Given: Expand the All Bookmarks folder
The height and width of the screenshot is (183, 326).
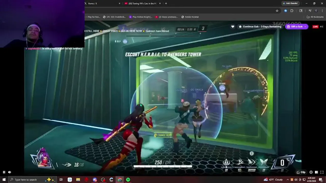Looking at the screenshot, I should (x=315, y=17).
